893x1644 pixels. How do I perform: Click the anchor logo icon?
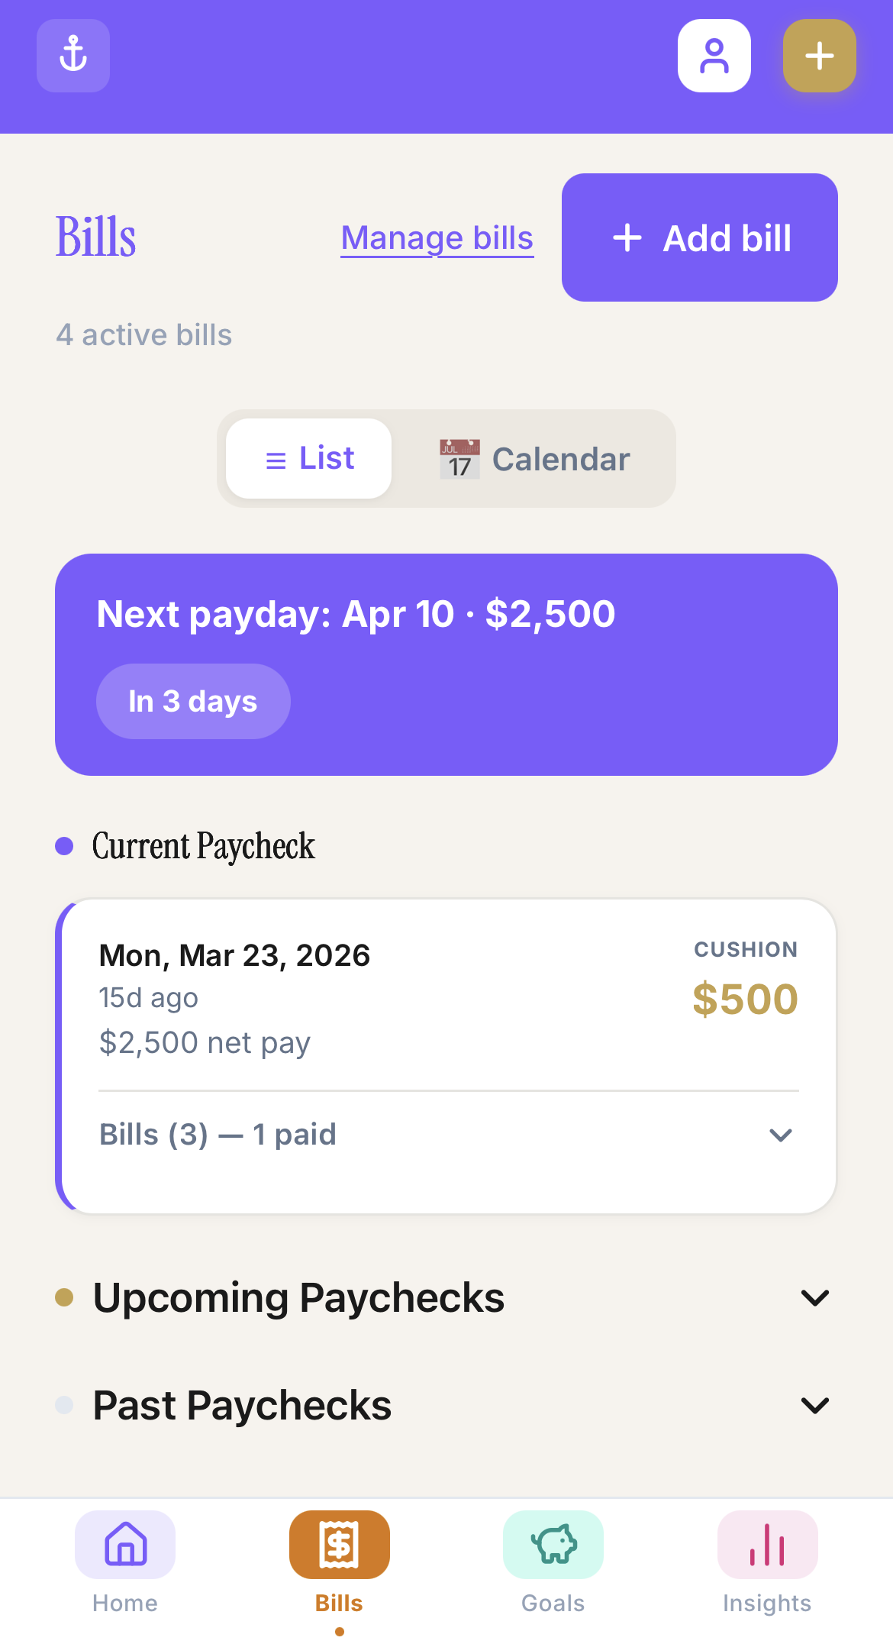click(73, 55)
